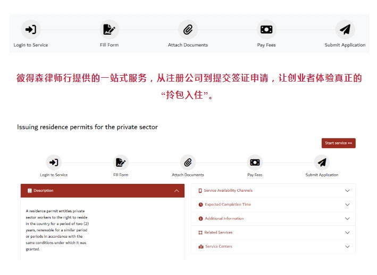Viewport: 377px width, 275px height.
Task: Open Service Centers label
Action: point(219,247)
